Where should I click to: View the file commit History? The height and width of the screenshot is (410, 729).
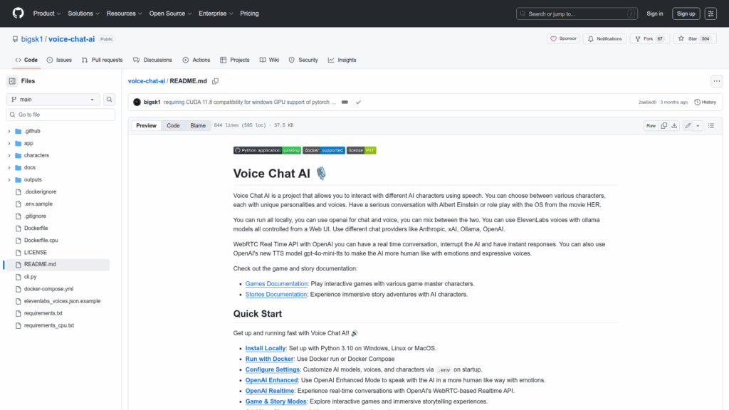[705, 102]
